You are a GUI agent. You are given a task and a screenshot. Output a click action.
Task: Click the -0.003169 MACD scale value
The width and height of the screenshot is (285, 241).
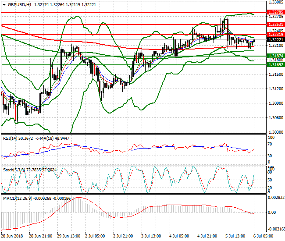(x=276, y=229)
